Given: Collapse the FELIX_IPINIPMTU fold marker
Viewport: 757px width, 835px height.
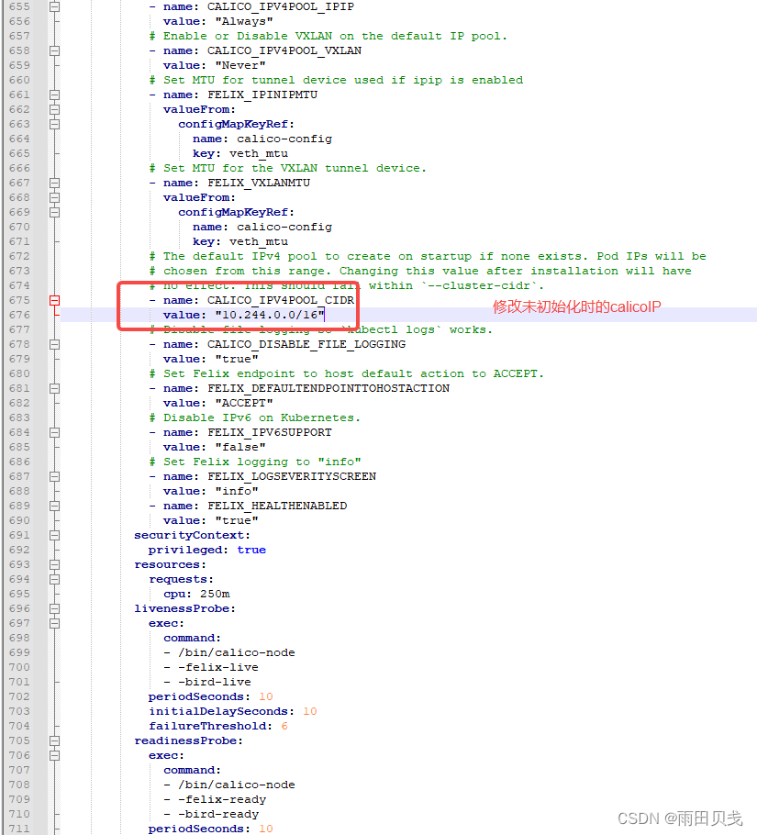Looking at the screenshot, I should click(53, 95).
